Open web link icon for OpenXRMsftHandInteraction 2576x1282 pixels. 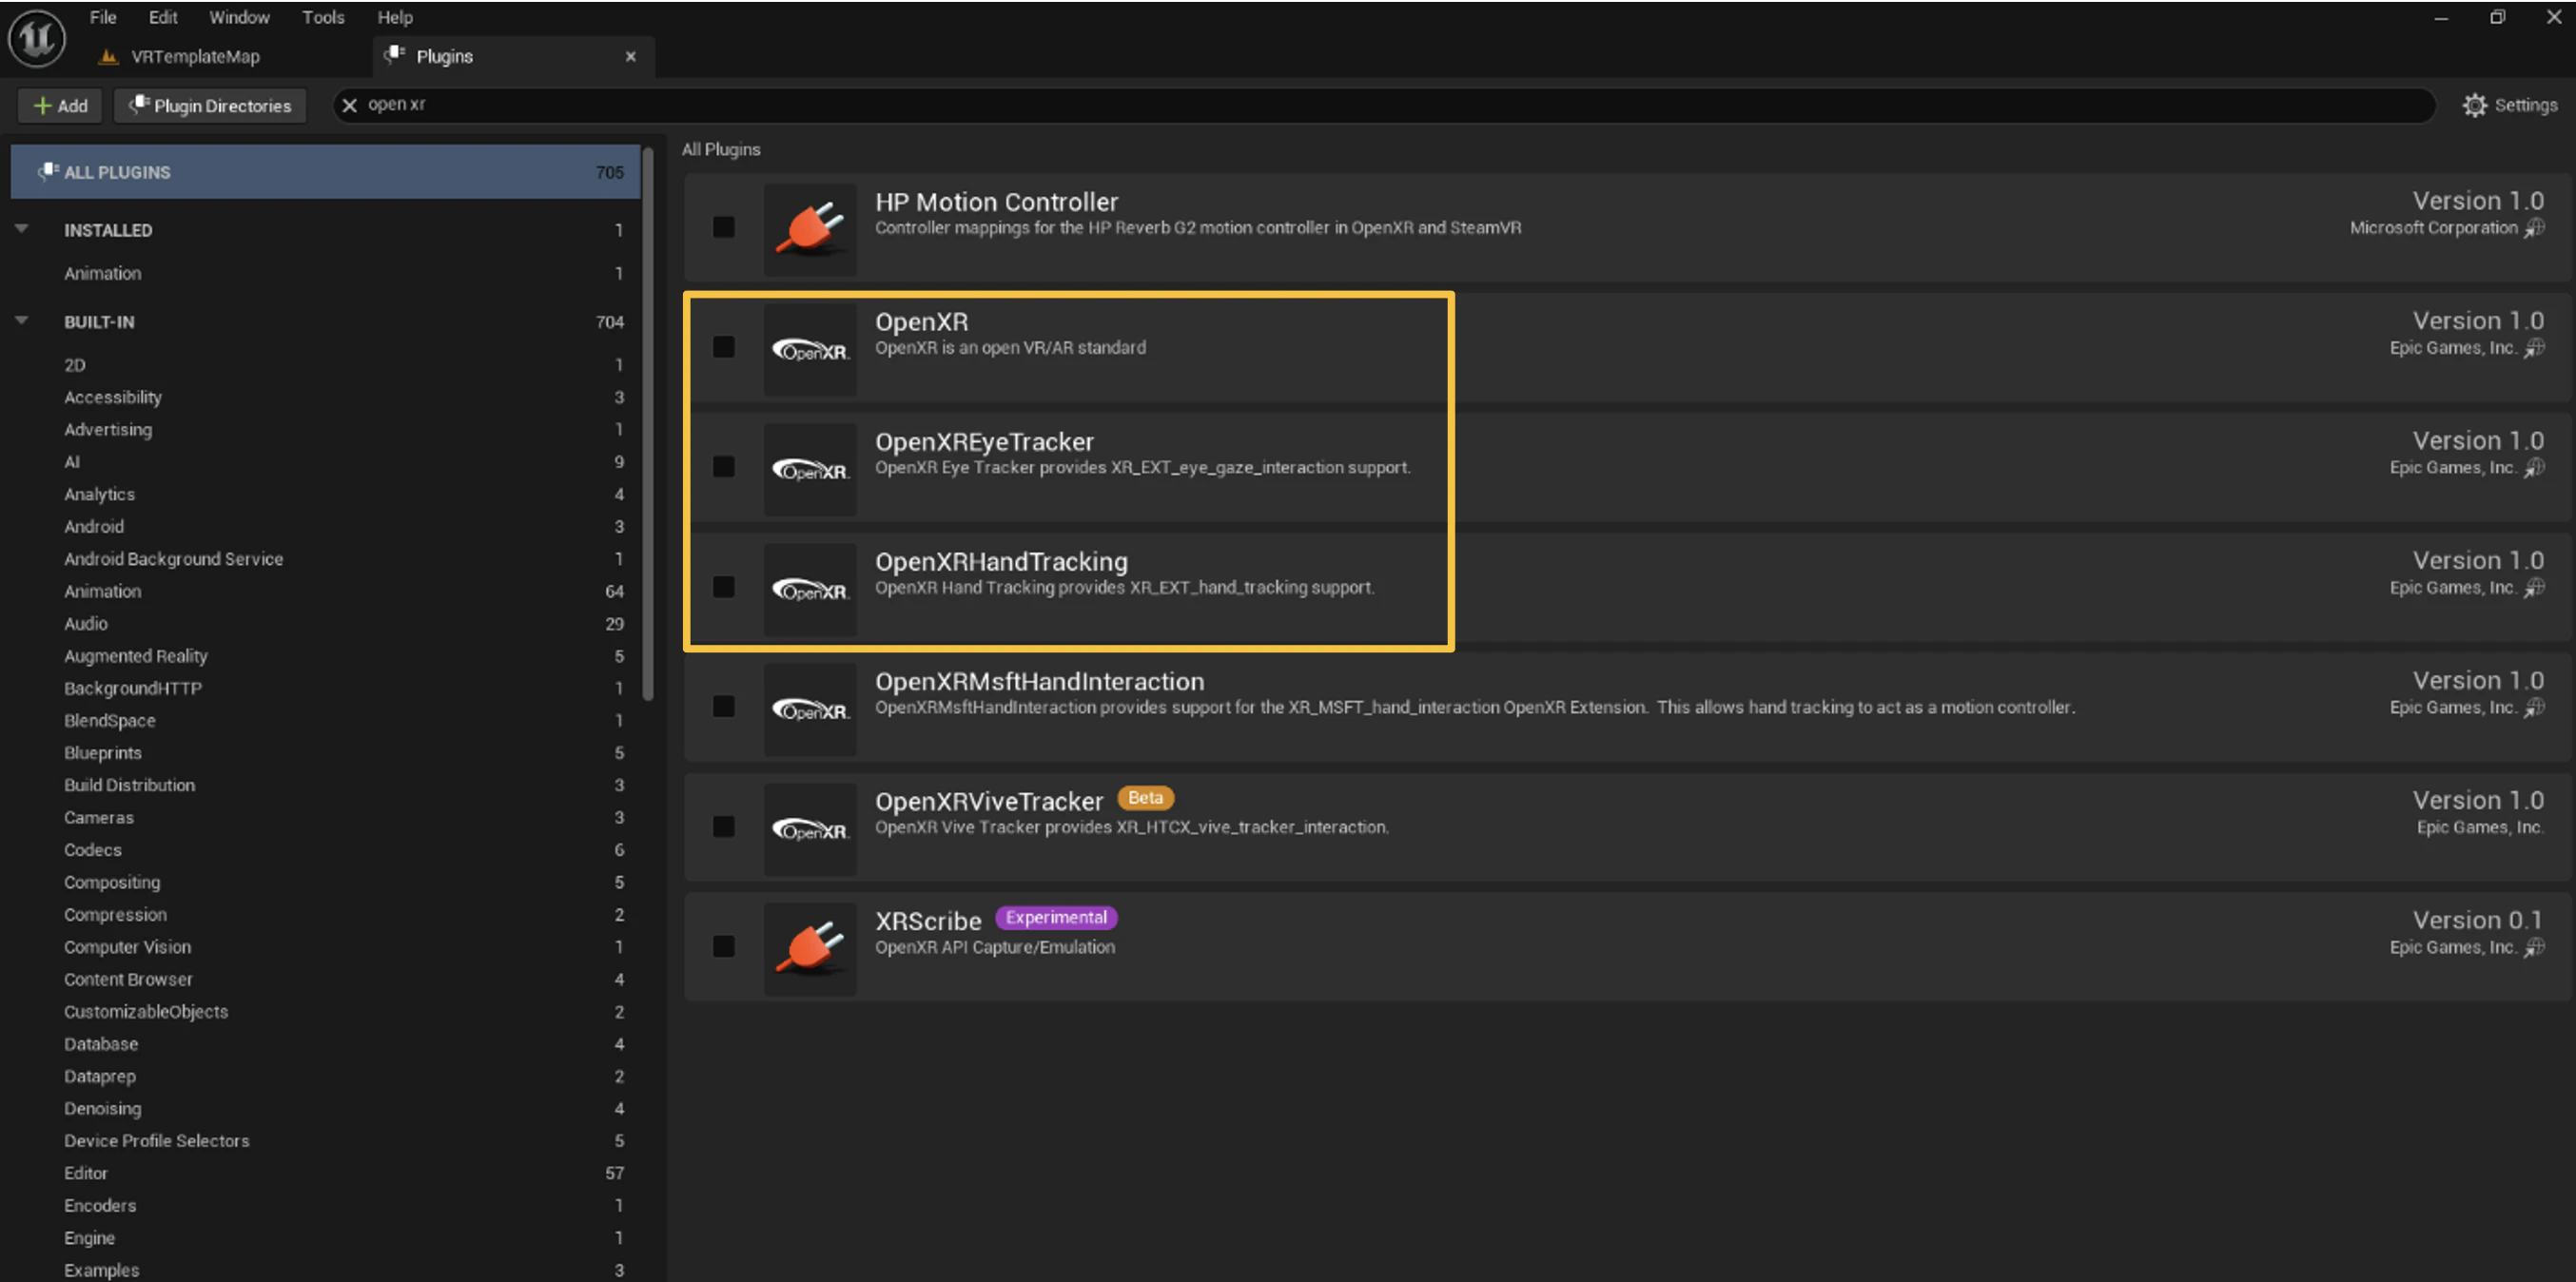point(2534,708)
